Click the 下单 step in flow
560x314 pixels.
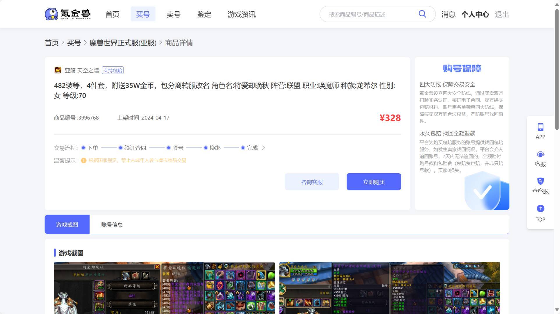90,148
